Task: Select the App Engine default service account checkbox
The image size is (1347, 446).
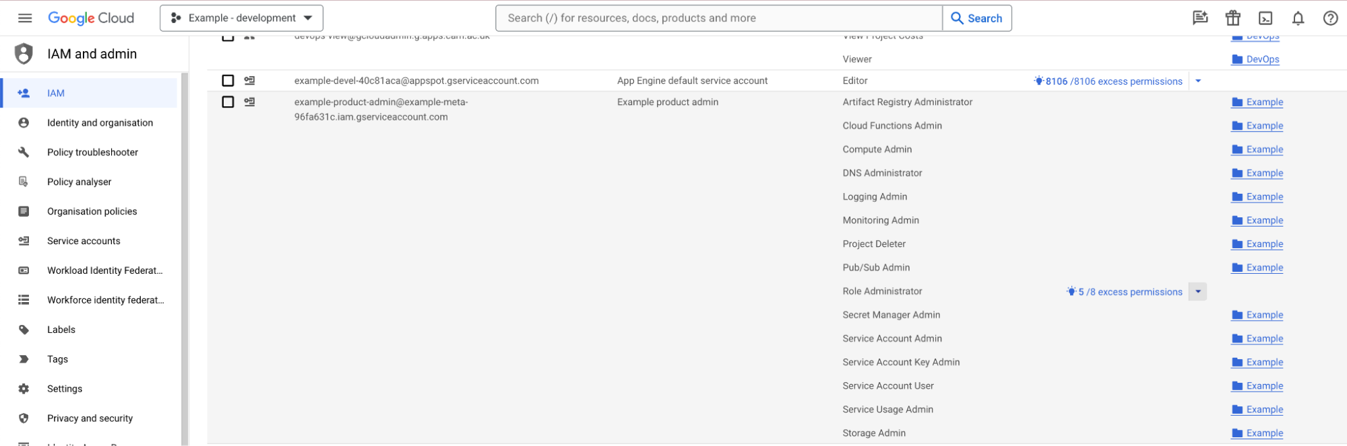Action: [x=228, y=81]
